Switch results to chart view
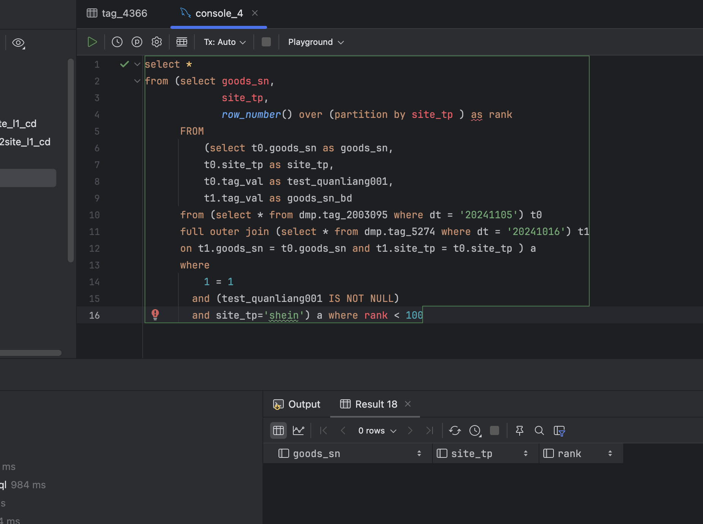Screen dimensions: 703x524 [299, 430]
